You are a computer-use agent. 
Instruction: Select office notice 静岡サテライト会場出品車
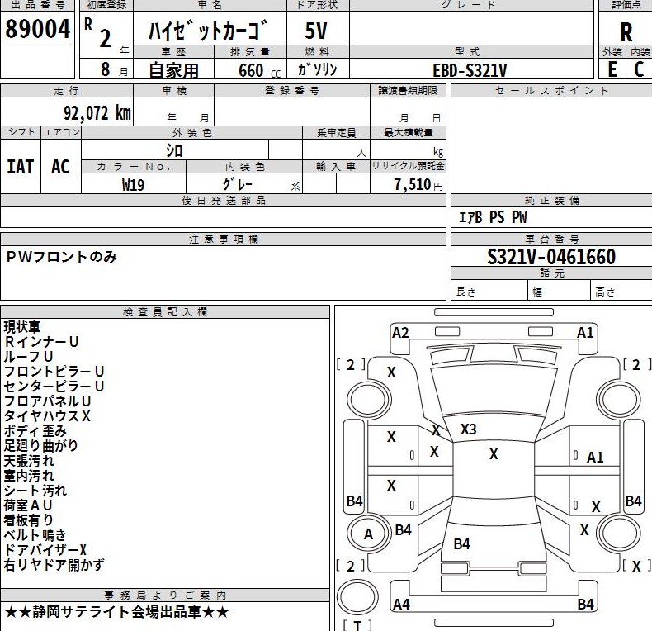tap(117, 612)
